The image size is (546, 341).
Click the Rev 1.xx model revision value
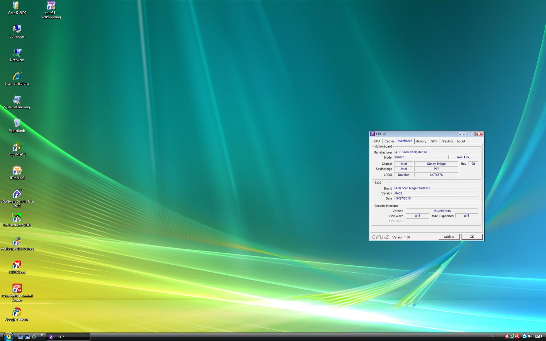click(x=463, y=157)
